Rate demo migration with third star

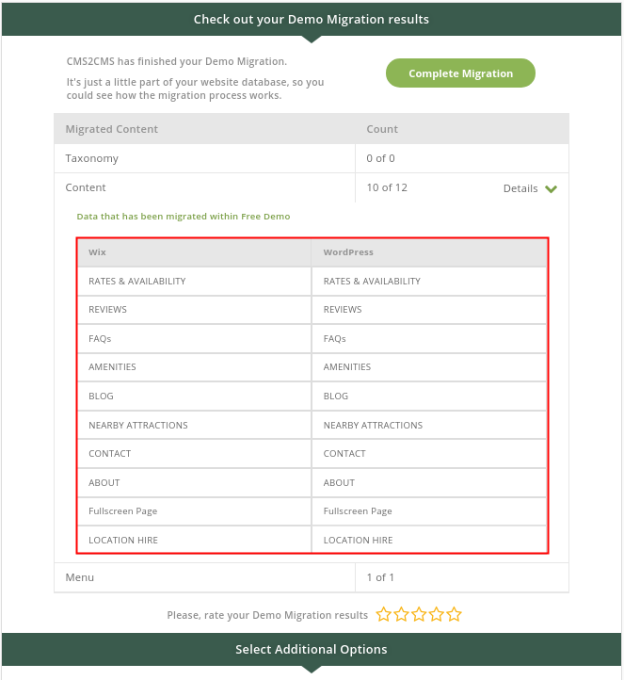419,614
